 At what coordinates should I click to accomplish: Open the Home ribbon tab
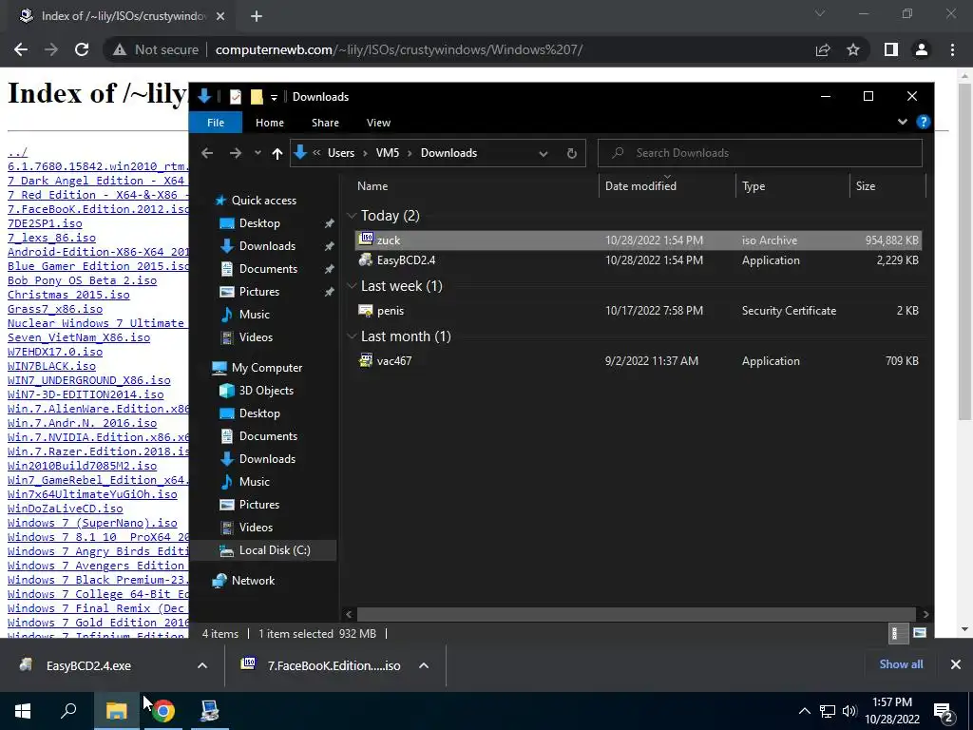[x=269, y=123]
